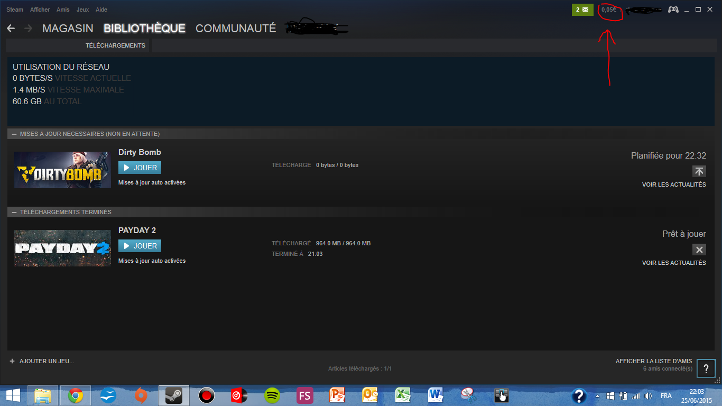The width and height of the screenshot is (722, 406).
Task: Open File Explorer from the taskbar
Action: (43, 395)
